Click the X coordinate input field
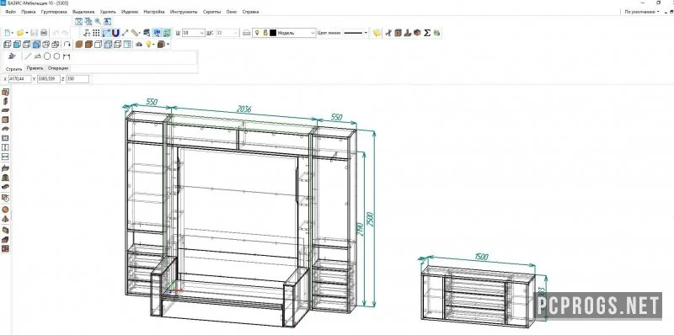674x335 pixels. click(x=19, y=79)
